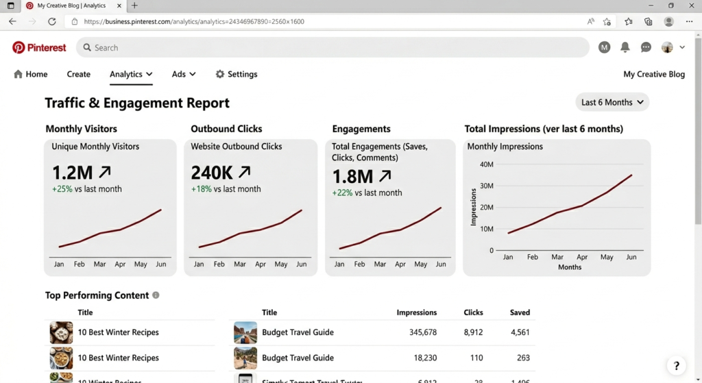Click the 18,230 impressions cell
Viewport: 702px width, 383px height.
click(x=425, y=358)
